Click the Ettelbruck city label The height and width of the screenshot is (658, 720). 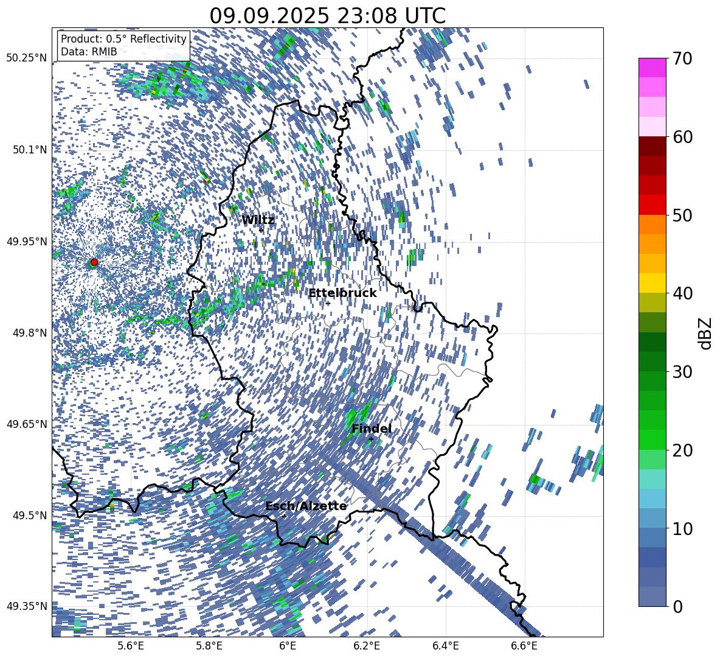coord(342,293)
